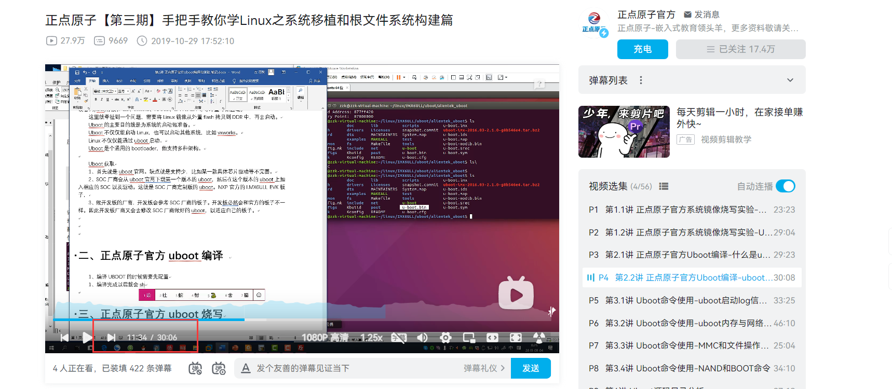Play the paused video
This screenshot has width=892, height=389.
coord(87,338)
